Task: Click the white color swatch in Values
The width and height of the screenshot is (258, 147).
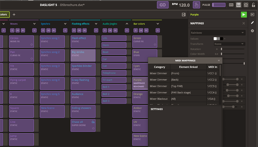Action: point(215,39)
